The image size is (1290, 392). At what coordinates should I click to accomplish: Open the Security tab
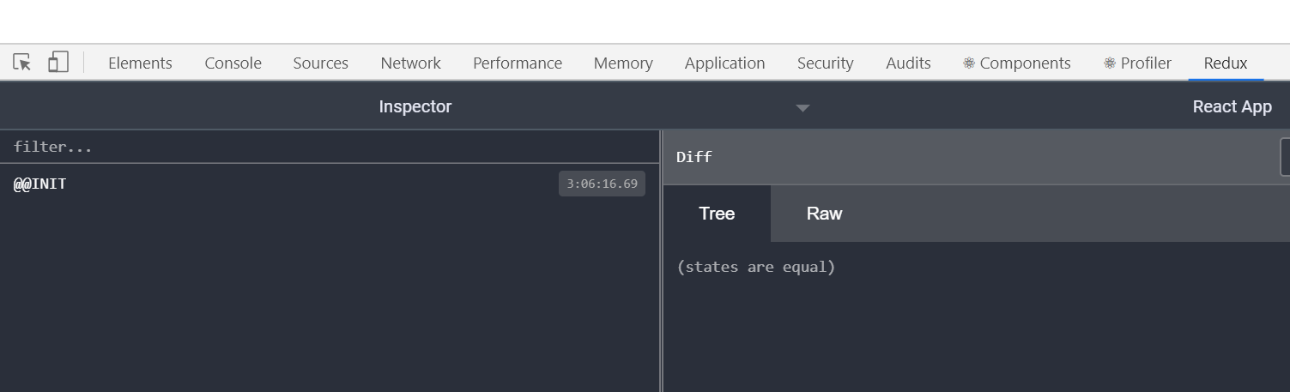pyautogui.click(x=825, y=63)
